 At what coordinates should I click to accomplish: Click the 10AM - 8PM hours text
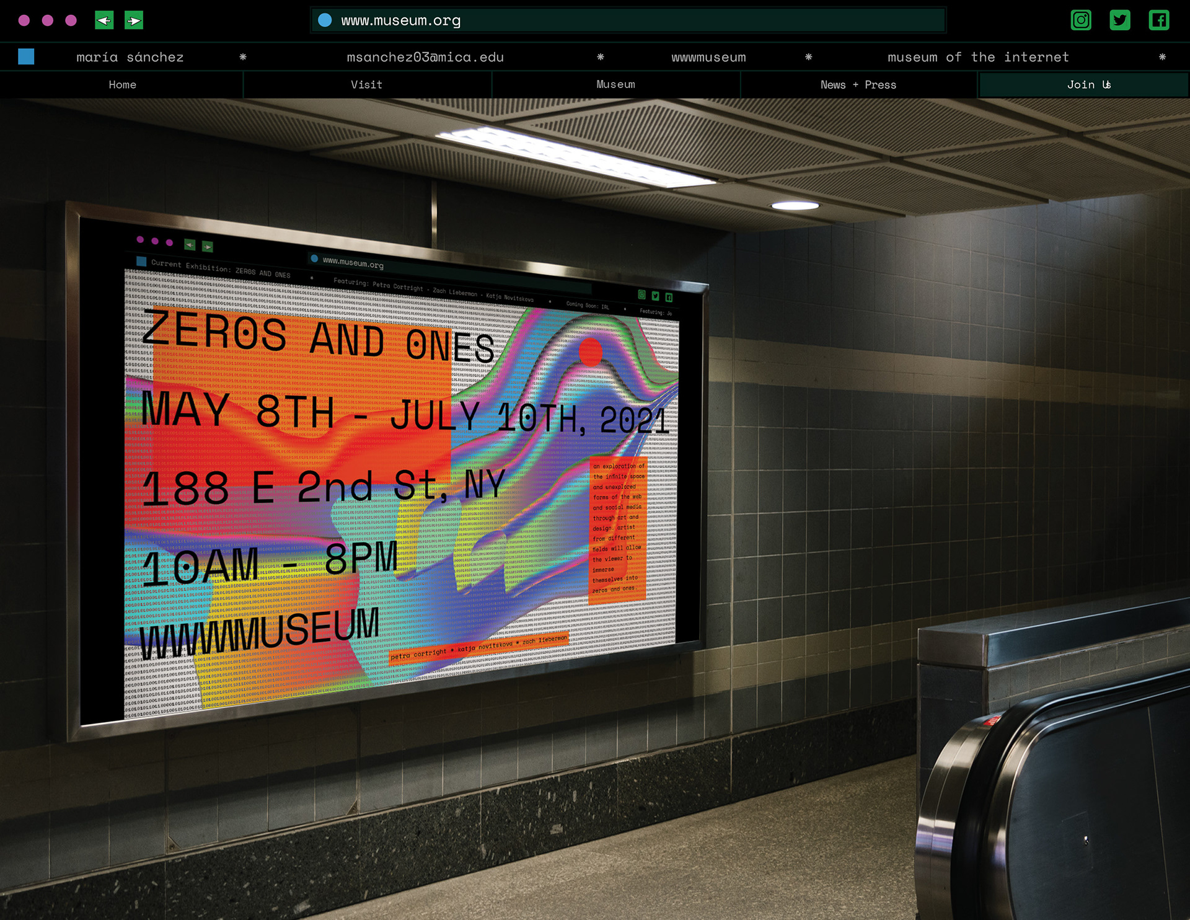269,562
